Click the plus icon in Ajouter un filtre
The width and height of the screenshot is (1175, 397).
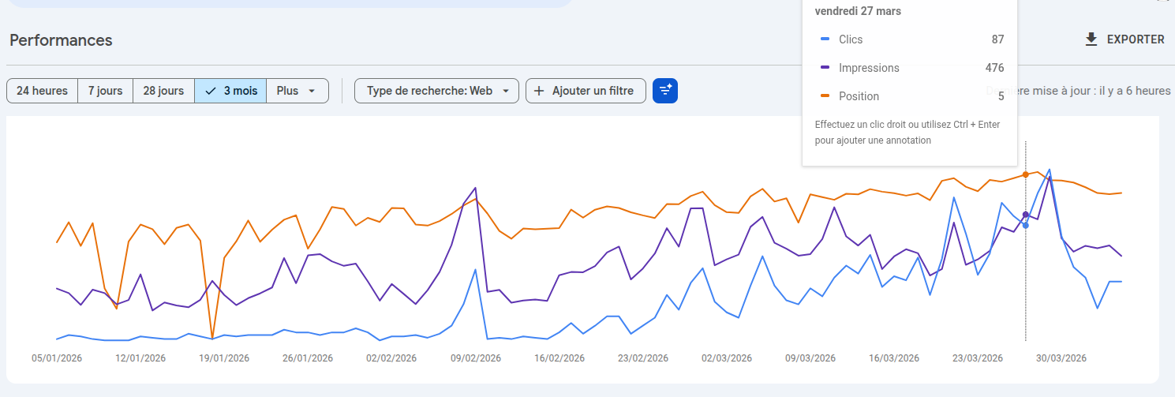(539, 91)
